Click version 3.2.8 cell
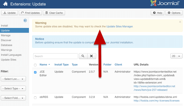184x106 pixels. [92, 97]
